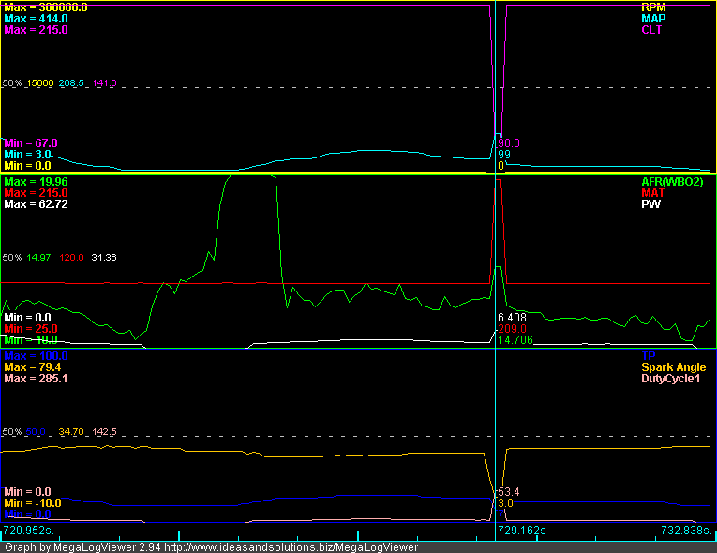Click the Spark Angle legend label
Viewport: 717px width, 553px height.
pyautogui.click(x=673, y=367)
